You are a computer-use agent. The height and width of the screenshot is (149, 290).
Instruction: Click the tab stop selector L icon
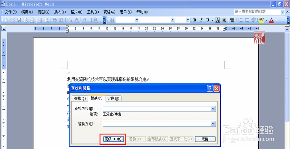[x=4, y=29]
